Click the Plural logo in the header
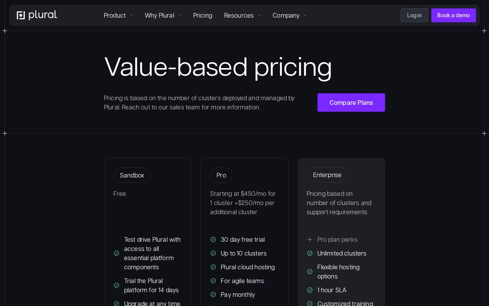 pyautogui.click(x=37, y=15)
